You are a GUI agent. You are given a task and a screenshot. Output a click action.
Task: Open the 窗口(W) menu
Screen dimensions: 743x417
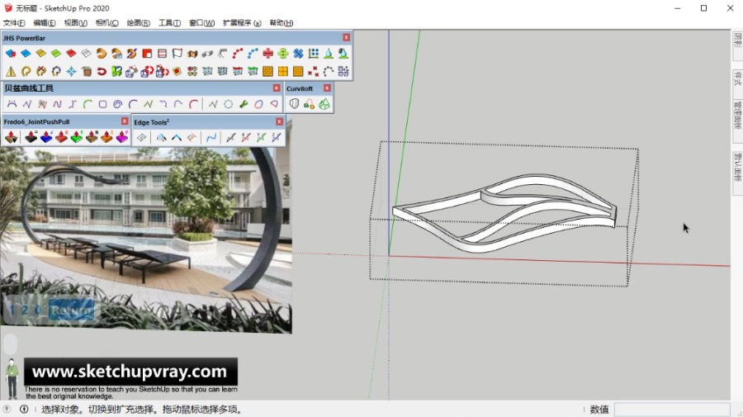202,23
